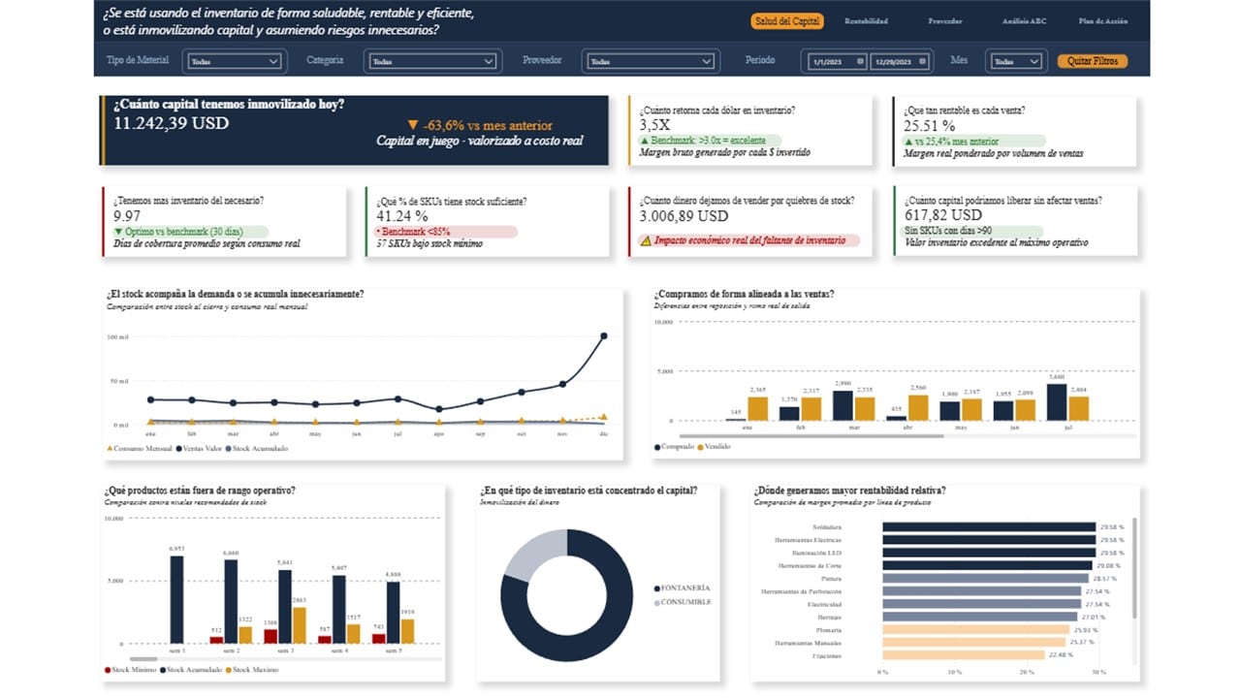This screenshot has width=1241, height=698.
Task: Click the dic peak point on Ventas Valor line
Action: [x=603, y=336]
